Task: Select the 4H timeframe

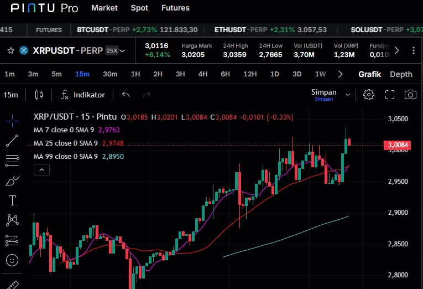Action: tap(203, 74)
